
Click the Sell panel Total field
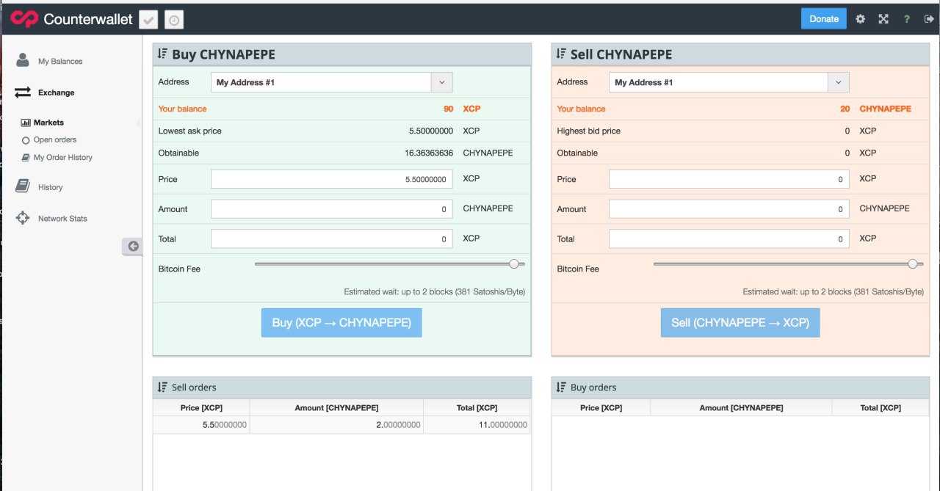[x=729, y=239]
